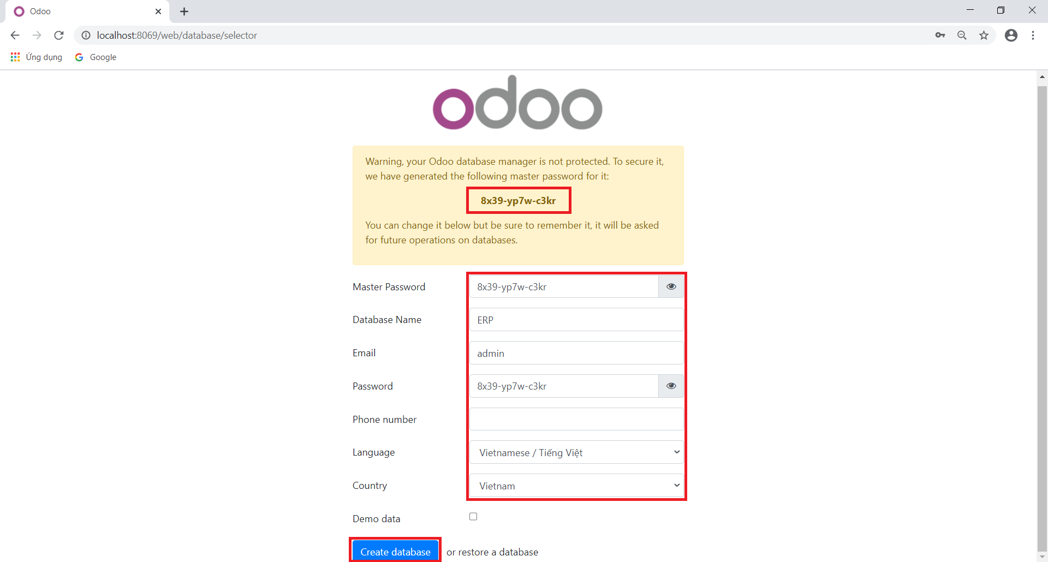
Task: Bookmark this page using the star icon
Action: tap(984, 35)
